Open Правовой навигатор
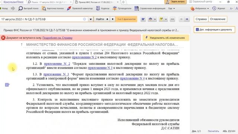 point(80,8)
